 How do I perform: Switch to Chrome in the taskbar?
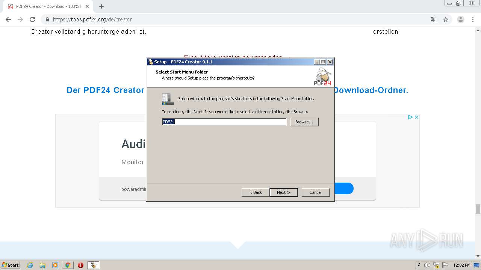pyautogui.click(x=68, y=265)
